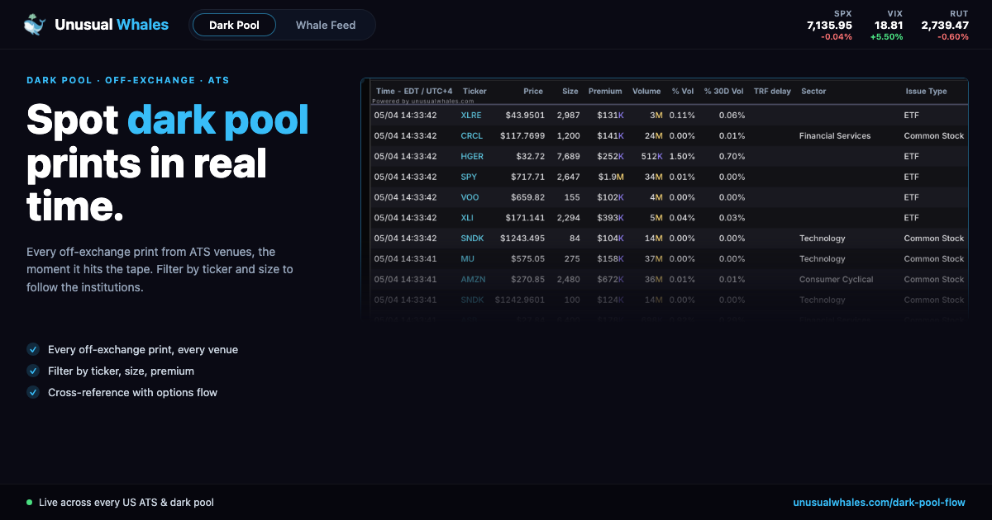Viewport: 992px width, 520px height.
Task: Click the Consumer Cyclical sector cell
Action: 836,279
